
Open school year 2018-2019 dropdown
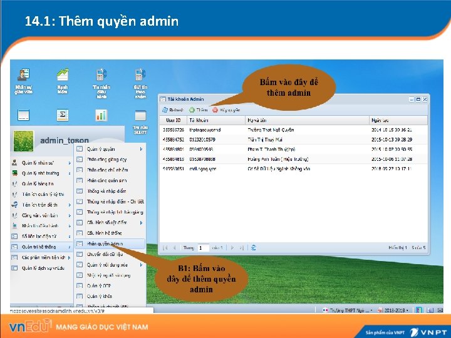click(x=393, y=310)
